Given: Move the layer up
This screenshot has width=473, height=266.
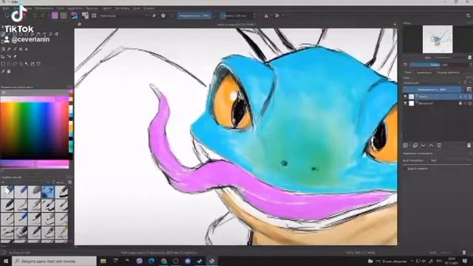Looking at the screenshot, I should 431,146.
